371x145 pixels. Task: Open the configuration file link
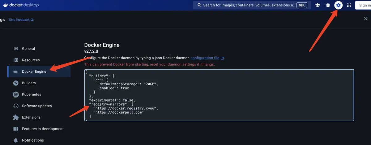[205, 58]
